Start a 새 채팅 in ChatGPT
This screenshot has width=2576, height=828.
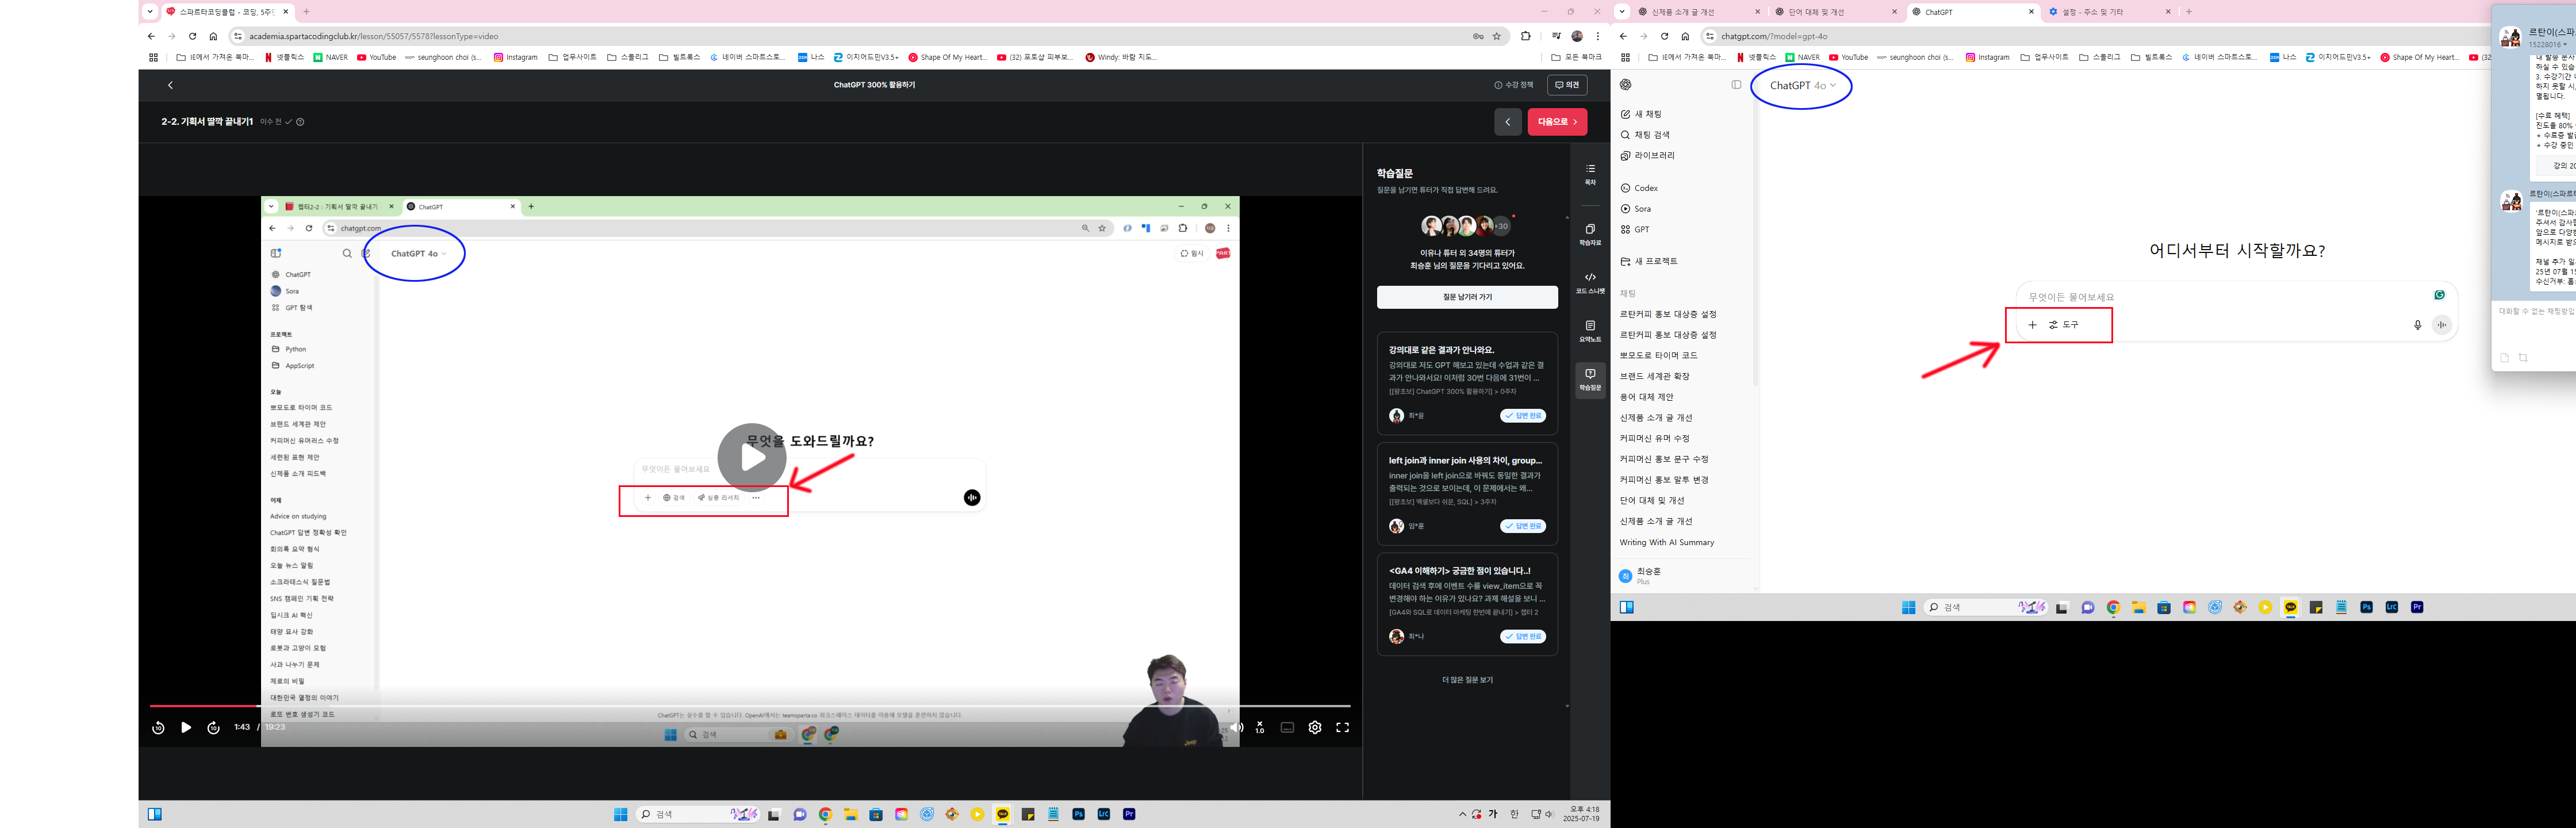[1641, 114]
